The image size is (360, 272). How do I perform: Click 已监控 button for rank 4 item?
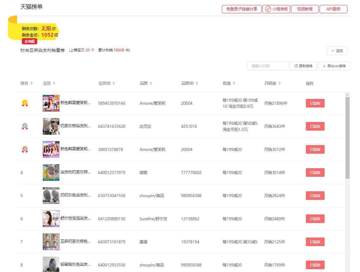(x=315, y=173)
